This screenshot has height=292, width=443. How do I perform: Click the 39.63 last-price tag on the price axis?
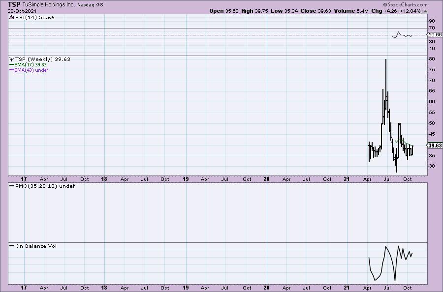(435, 146)
